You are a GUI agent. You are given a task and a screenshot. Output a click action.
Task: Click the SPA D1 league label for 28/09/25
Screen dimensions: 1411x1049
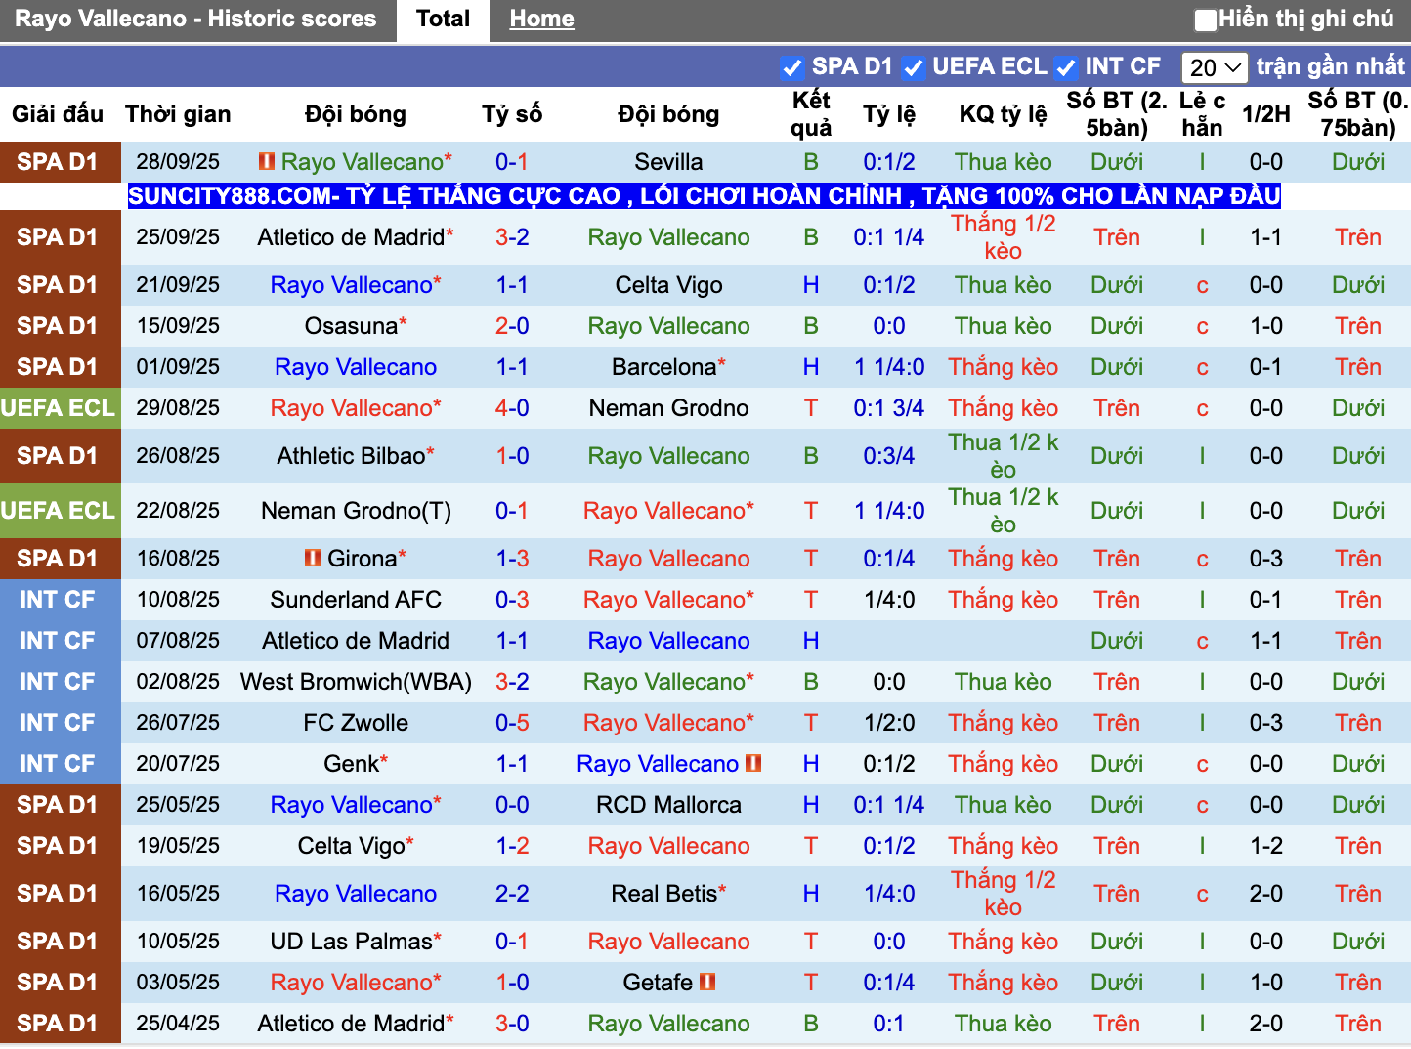click(x=58, y=162)
